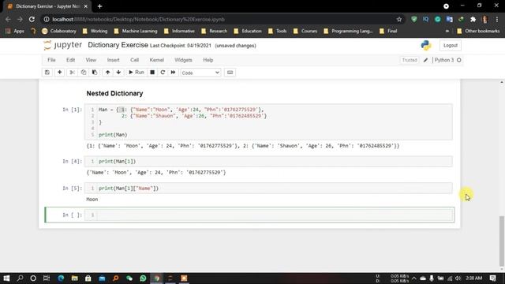Paste cells below icon
Viewport: 505px width, 284px height.
click(95, 73)
